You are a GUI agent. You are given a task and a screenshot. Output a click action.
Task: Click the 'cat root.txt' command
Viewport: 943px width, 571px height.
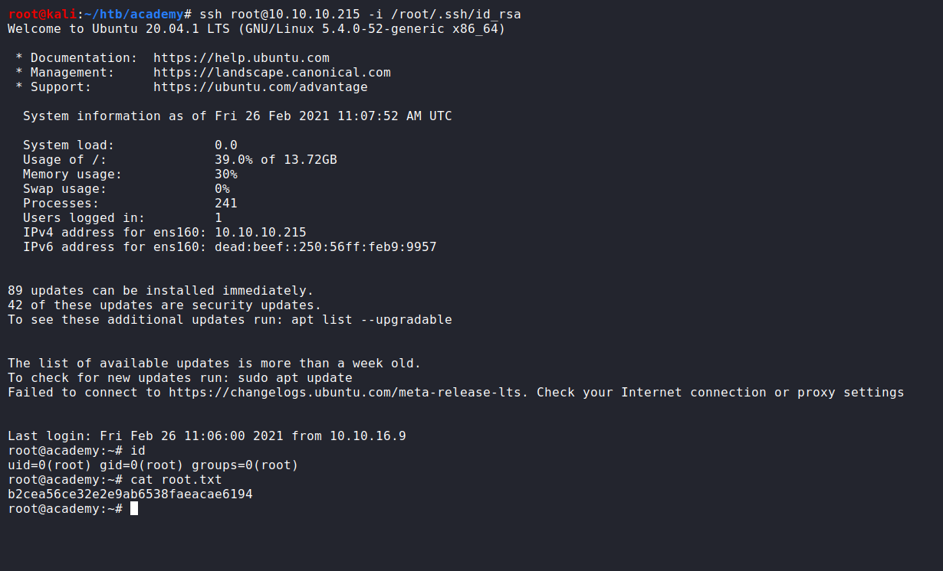[x=176, y=480]
